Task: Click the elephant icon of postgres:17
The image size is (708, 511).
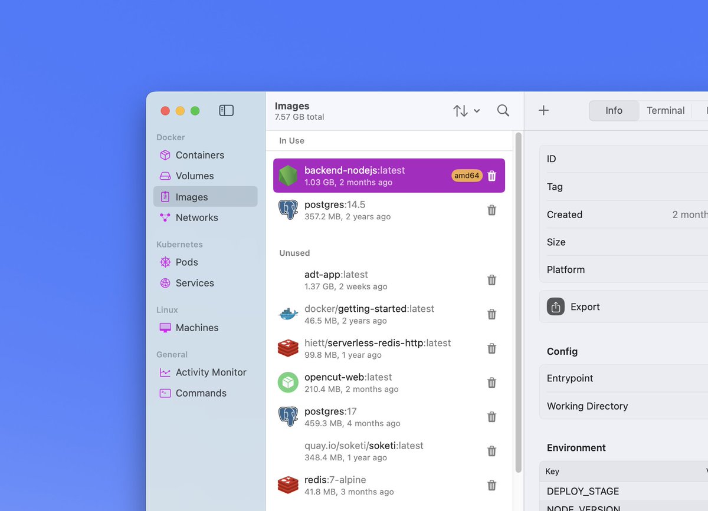Action: [288, 417]
